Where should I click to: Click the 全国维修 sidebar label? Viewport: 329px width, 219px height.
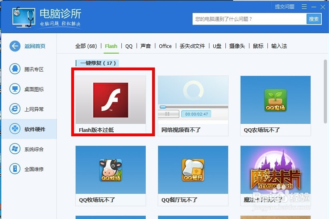click(x=34, y=169)
